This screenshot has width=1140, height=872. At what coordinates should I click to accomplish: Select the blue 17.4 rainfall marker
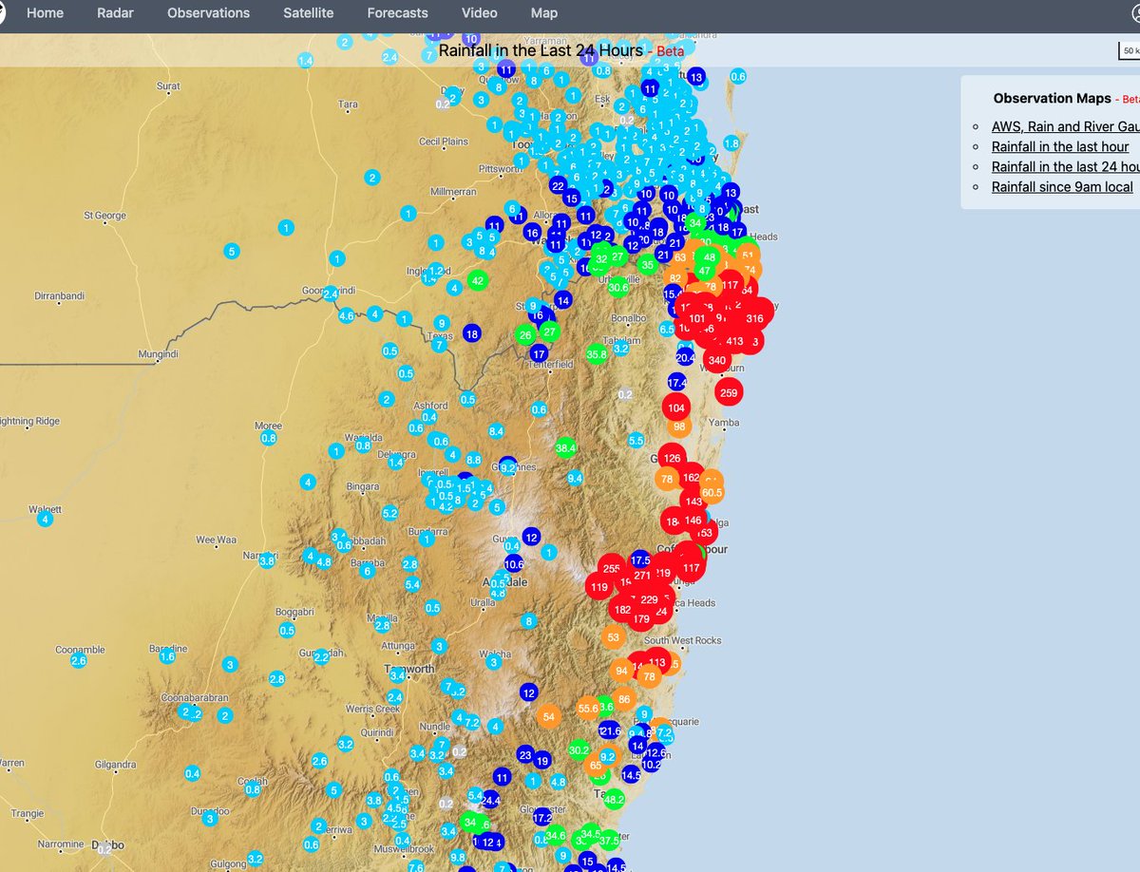[676, 383]
